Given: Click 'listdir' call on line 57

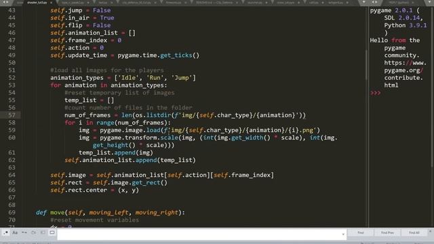Looking at the screenshot, I should tap(159, 115).
